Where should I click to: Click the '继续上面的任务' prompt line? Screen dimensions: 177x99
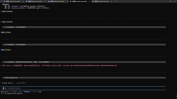(x=84, y=78)
